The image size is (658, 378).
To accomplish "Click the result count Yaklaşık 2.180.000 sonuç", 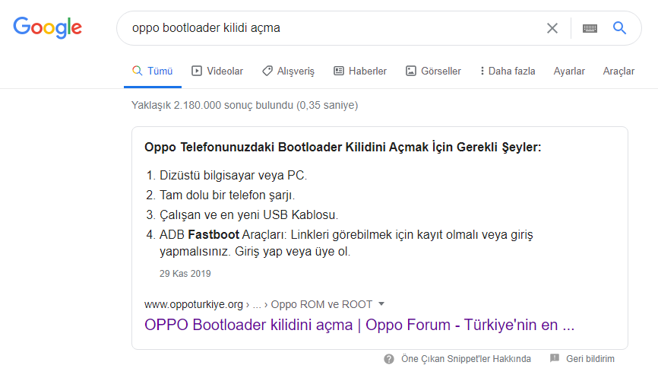I will click(245, 105).
